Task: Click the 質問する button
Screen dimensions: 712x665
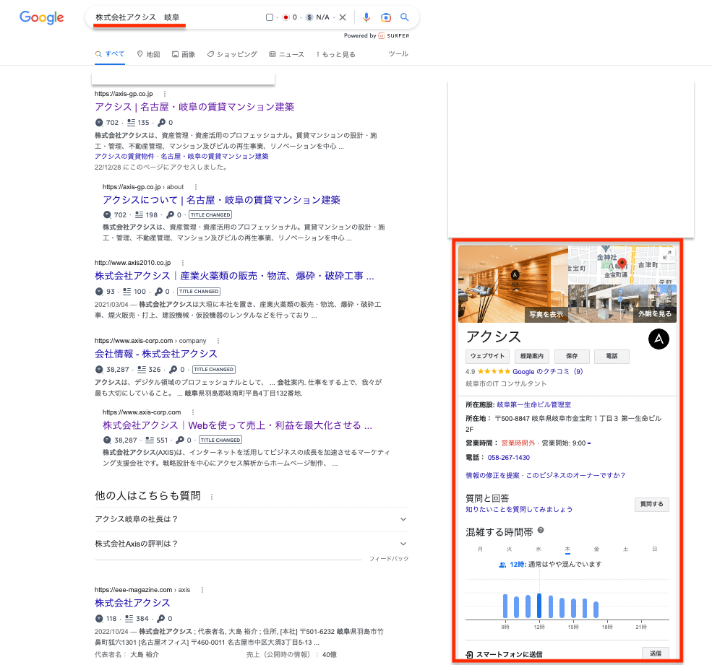Action: pyautogui.click(x=651, y=504)
